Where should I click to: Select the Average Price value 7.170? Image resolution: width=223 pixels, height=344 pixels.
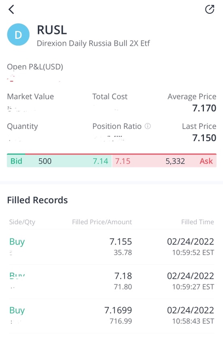204,108
